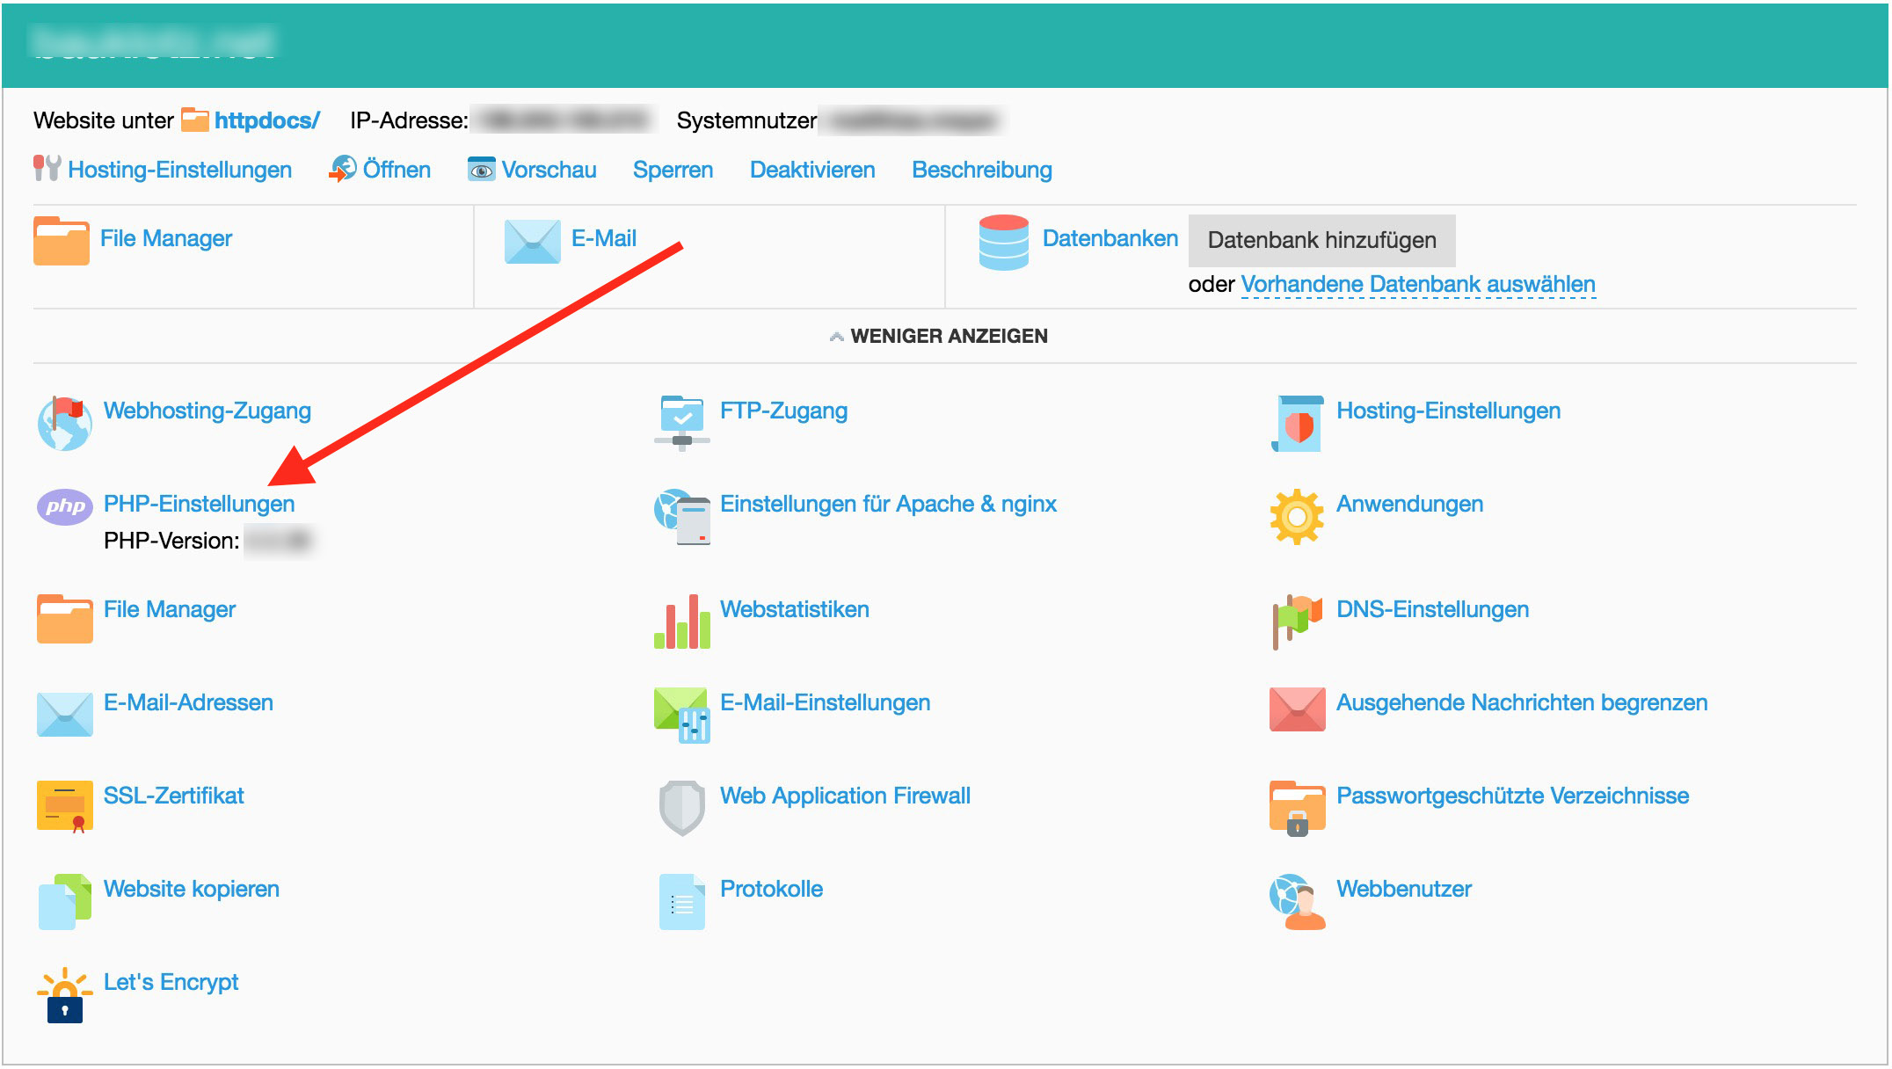Click the Hosting-Einstellungen shield icon in grid
This screenshot has width=1892, height=1069.
(1298, 423)
